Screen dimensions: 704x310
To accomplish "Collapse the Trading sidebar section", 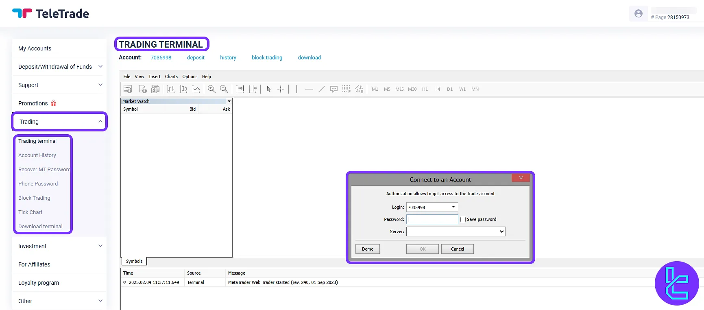I will (100, 121).
